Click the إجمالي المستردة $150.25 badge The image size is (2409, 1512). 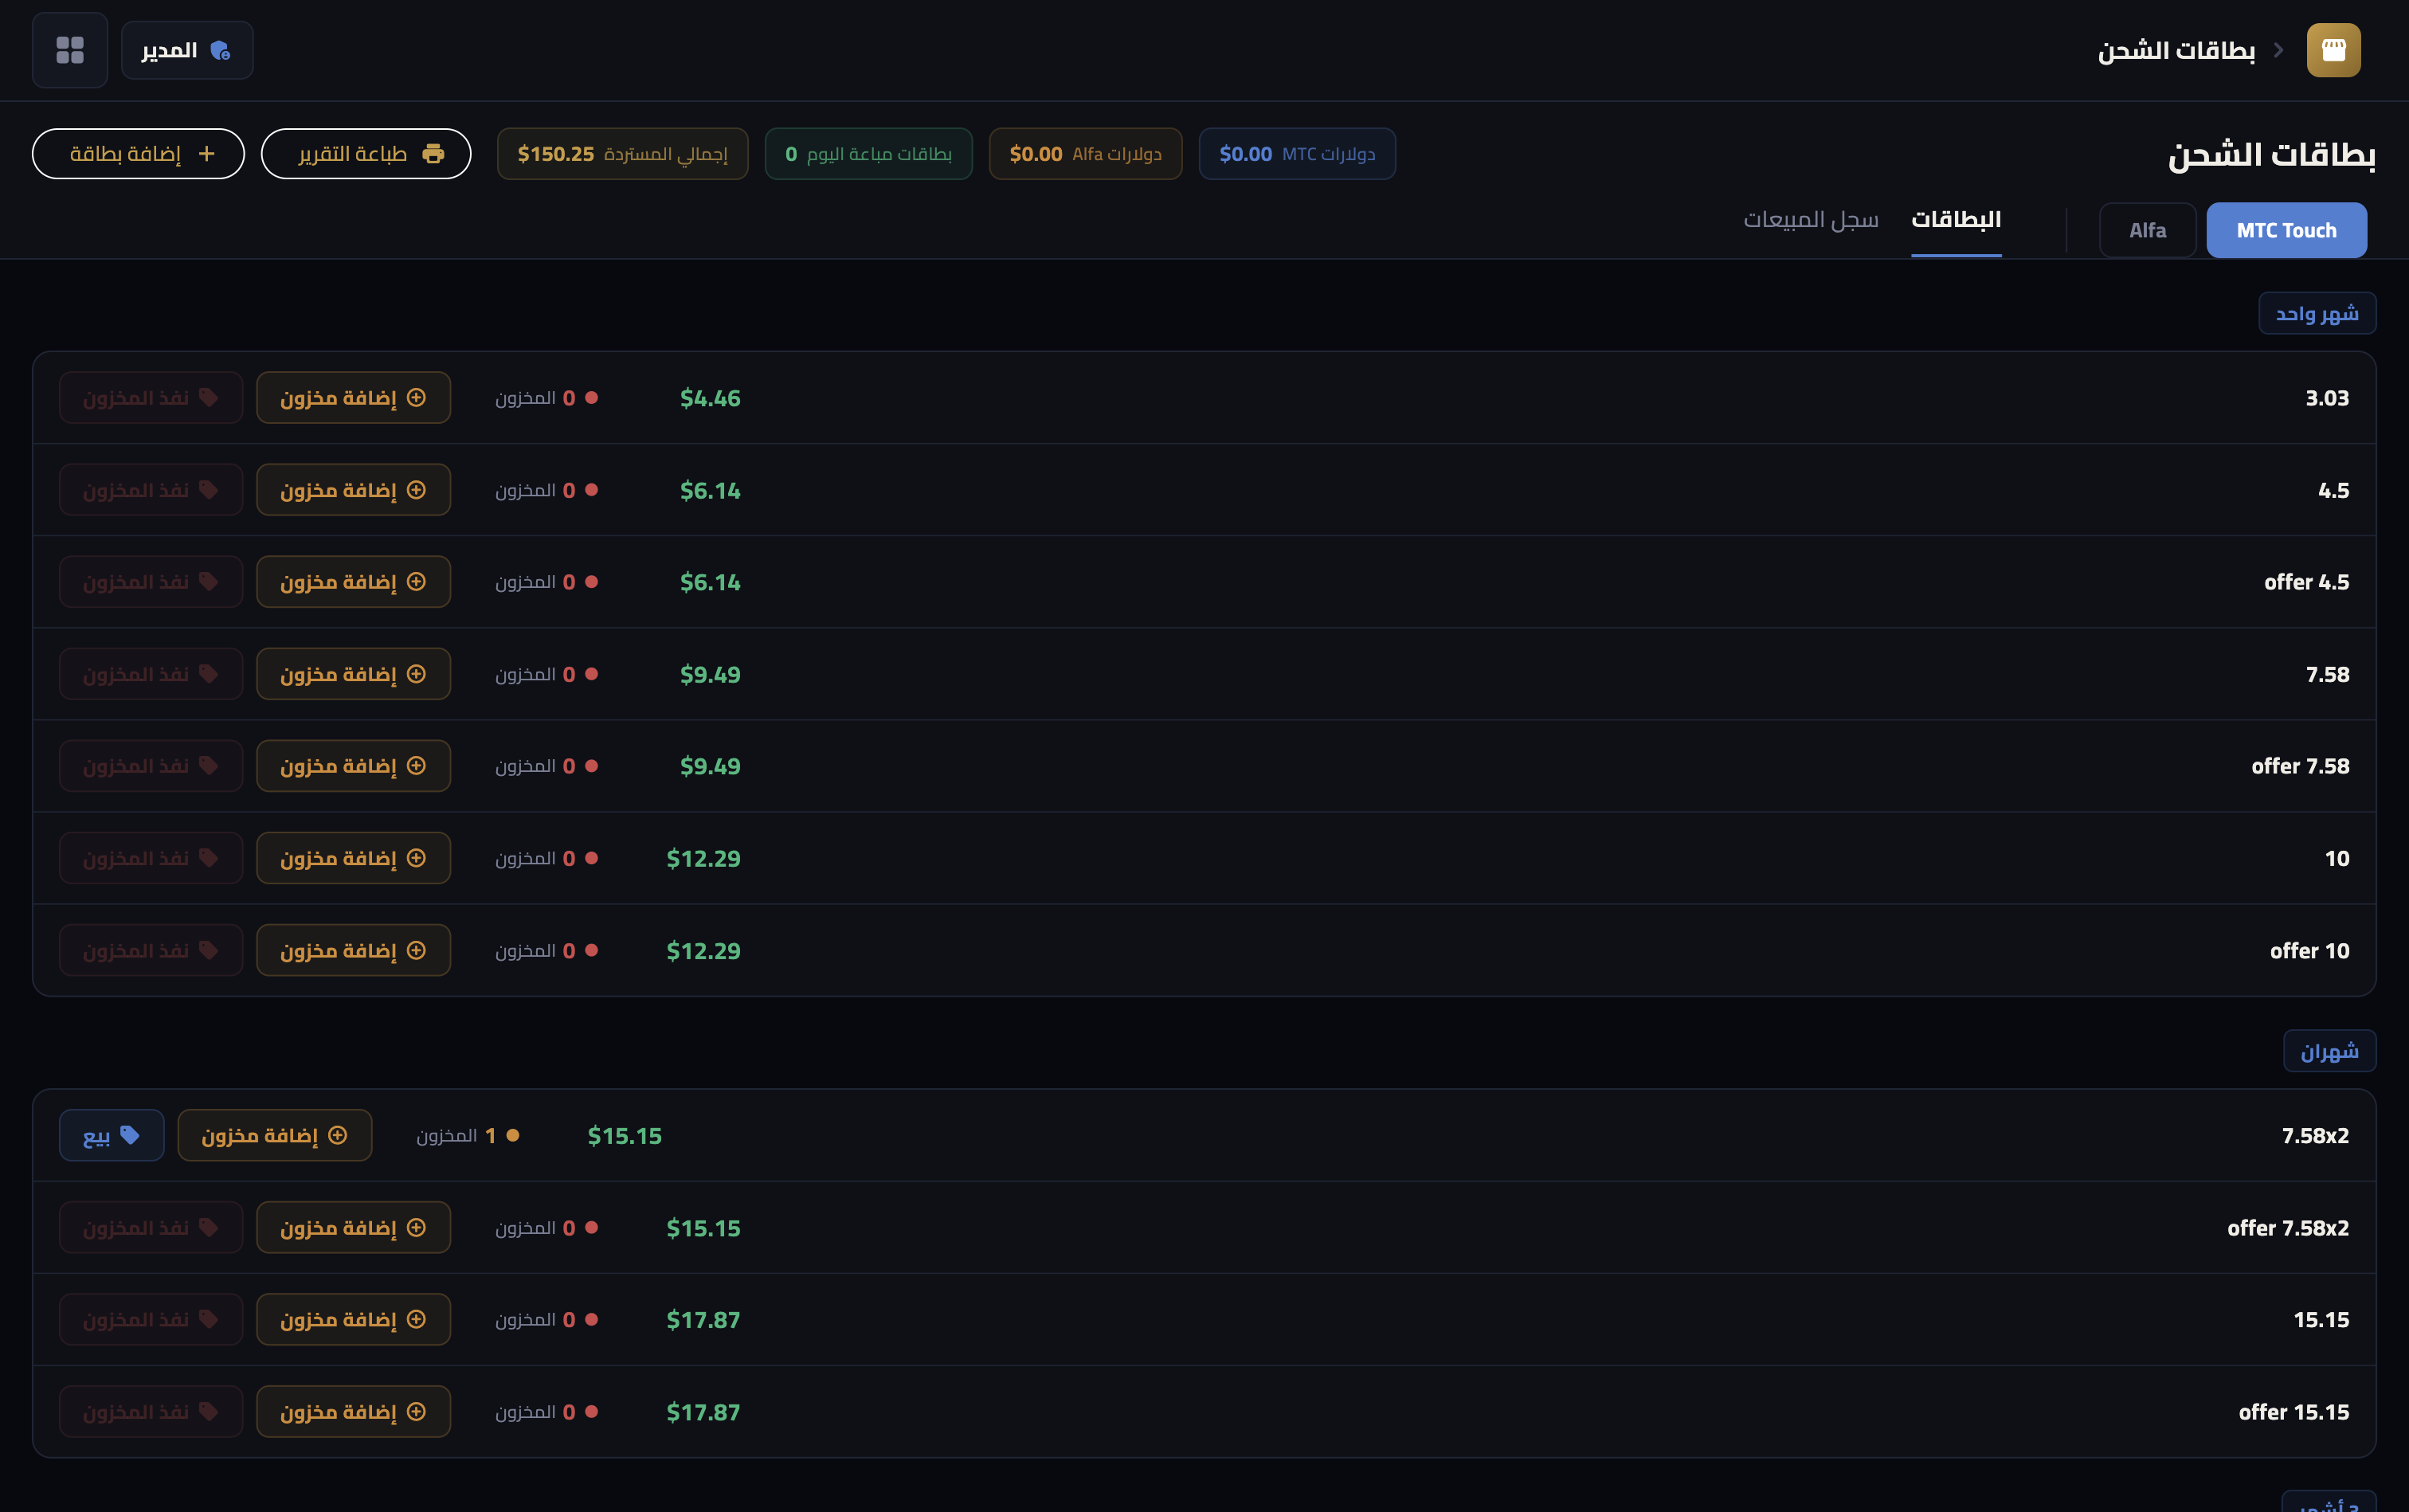point(622,154)
